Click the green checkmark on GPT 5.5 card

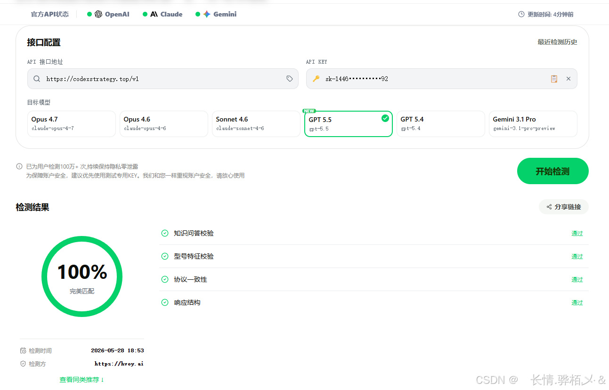pyautogui.click(x=385, y=118)
